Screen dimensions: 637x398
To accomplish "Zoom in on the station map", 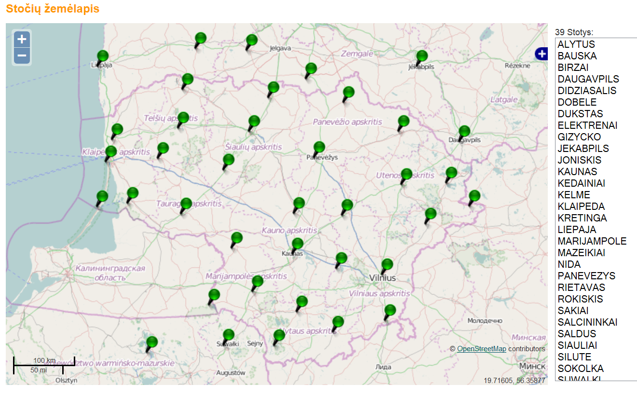I will pos(22,40).
